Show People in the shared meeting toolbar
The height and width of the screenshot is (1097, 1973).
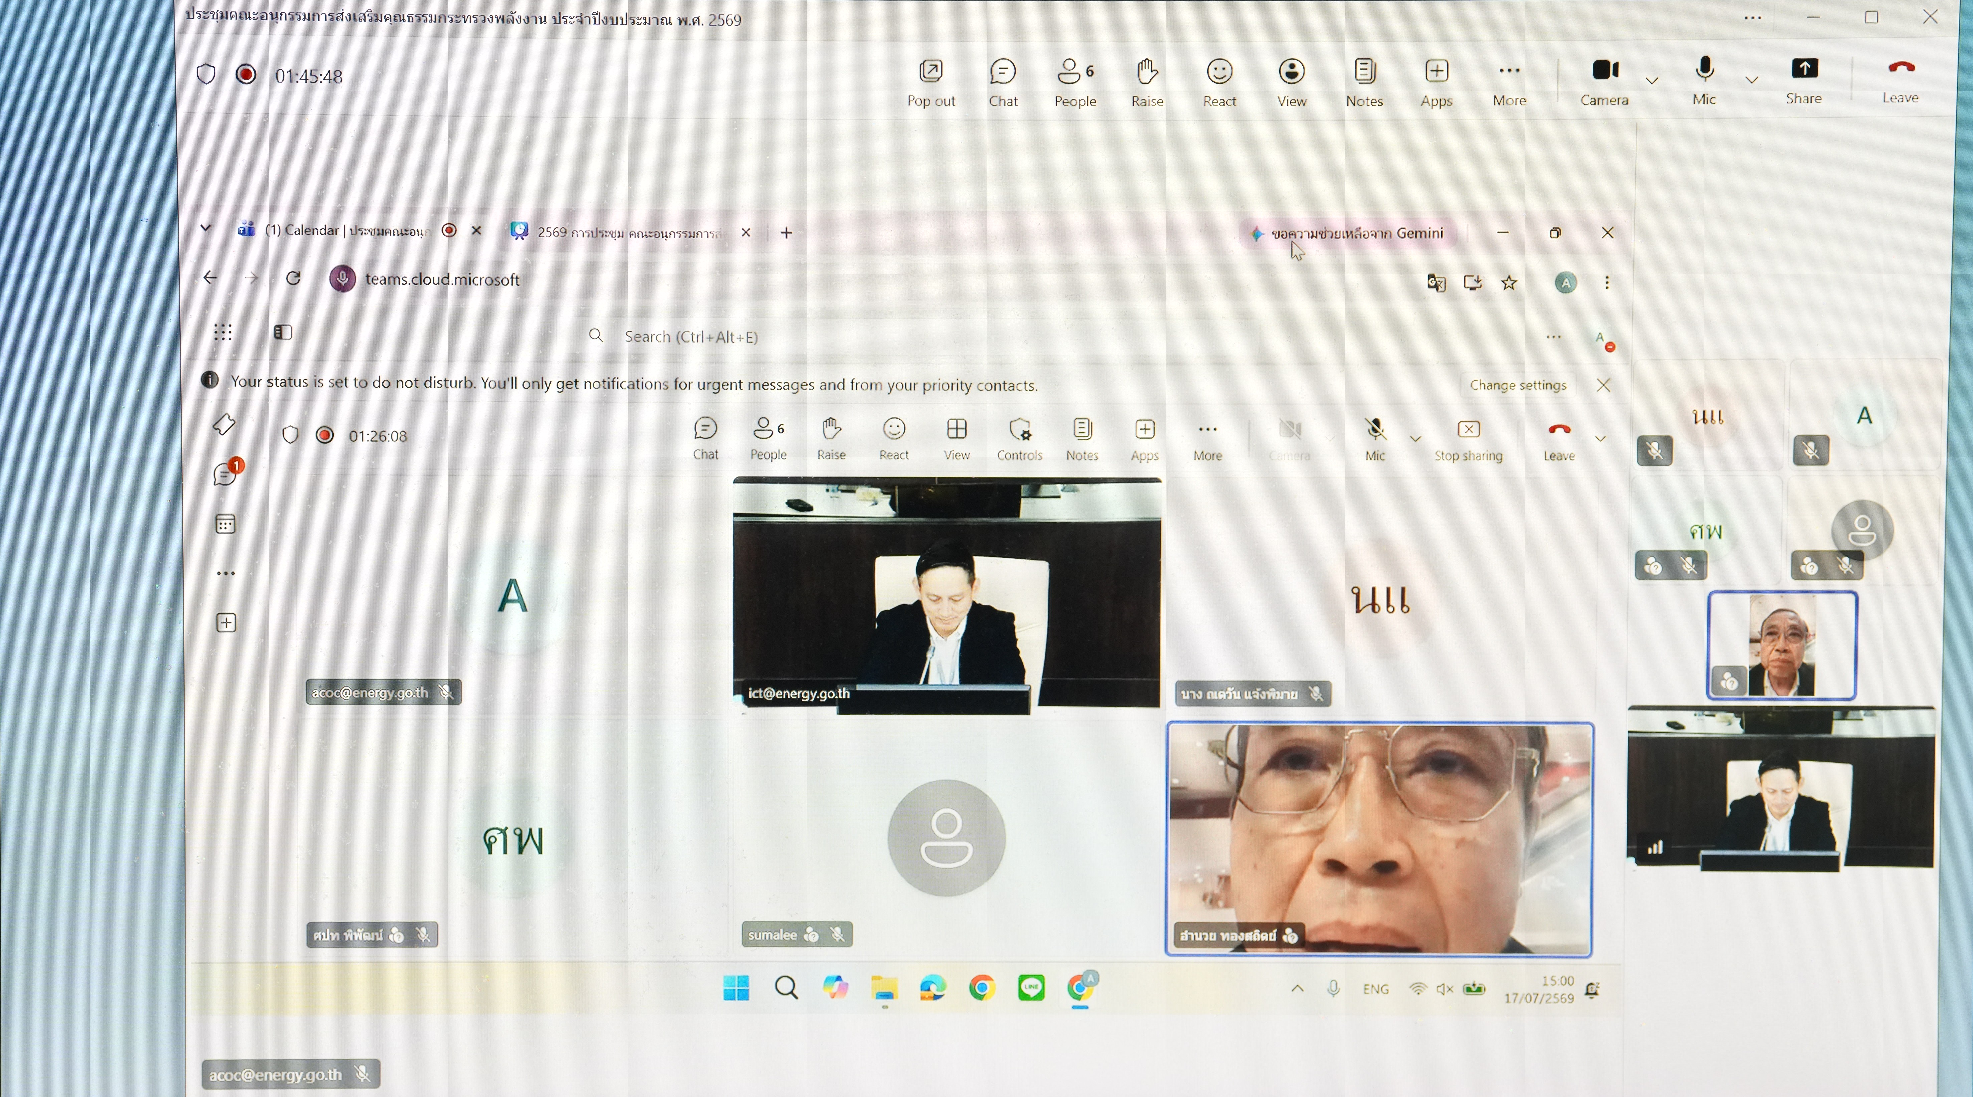pyautogui.click(x=768, y=438)
